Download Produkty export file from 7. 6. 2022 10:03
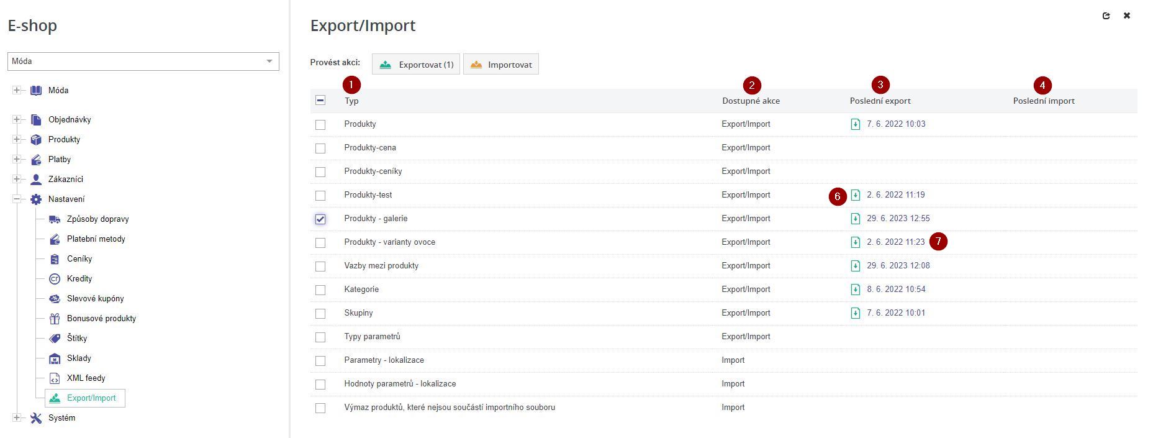Viewport: 1153px width, 438px height. (856, 124)
